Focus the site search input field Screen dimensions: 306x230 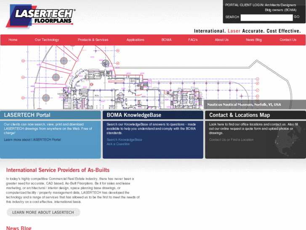[x=266, y=17]
